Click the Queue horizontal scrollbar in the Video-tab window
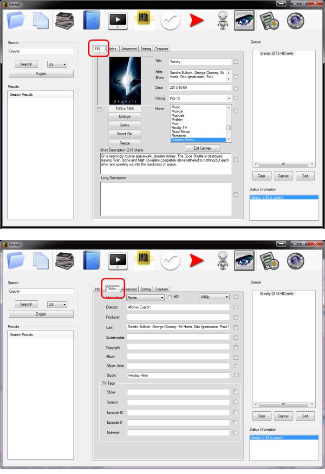Screen dimensions: 325x474 284,404
